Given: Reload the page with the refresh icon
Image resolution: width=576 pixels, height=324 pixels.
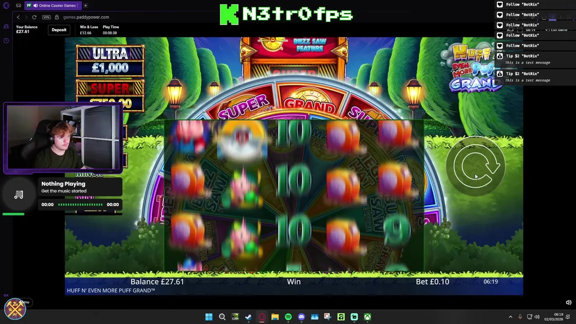Looking at the screenshot, I should tap(34, 17).
